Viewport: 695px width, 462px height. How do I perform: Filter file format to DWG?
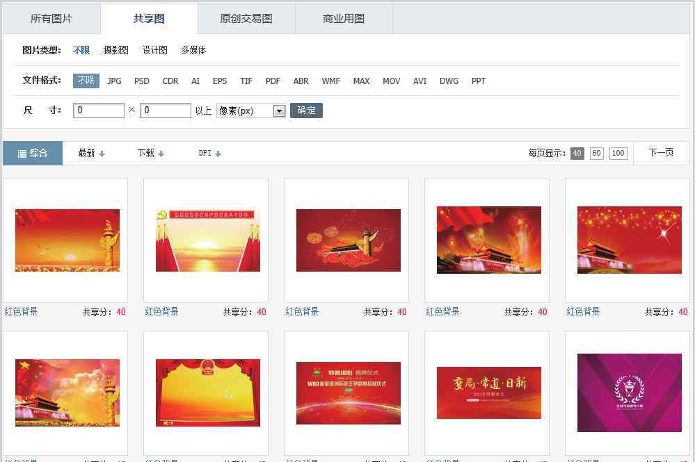click(x=449, y=81)
